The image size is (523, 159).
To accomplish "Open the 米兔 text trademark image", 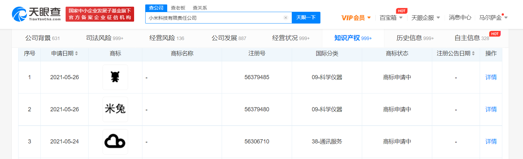I will (x=115, y=109).
